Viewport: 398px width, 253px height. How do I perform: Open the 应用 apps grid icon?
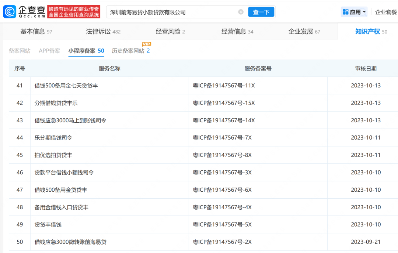click(x=346, y=12)
